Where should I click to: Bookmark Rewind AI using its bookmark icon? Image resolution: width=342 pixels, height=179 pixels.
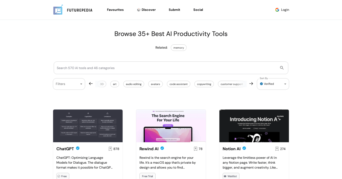point(195,149)
